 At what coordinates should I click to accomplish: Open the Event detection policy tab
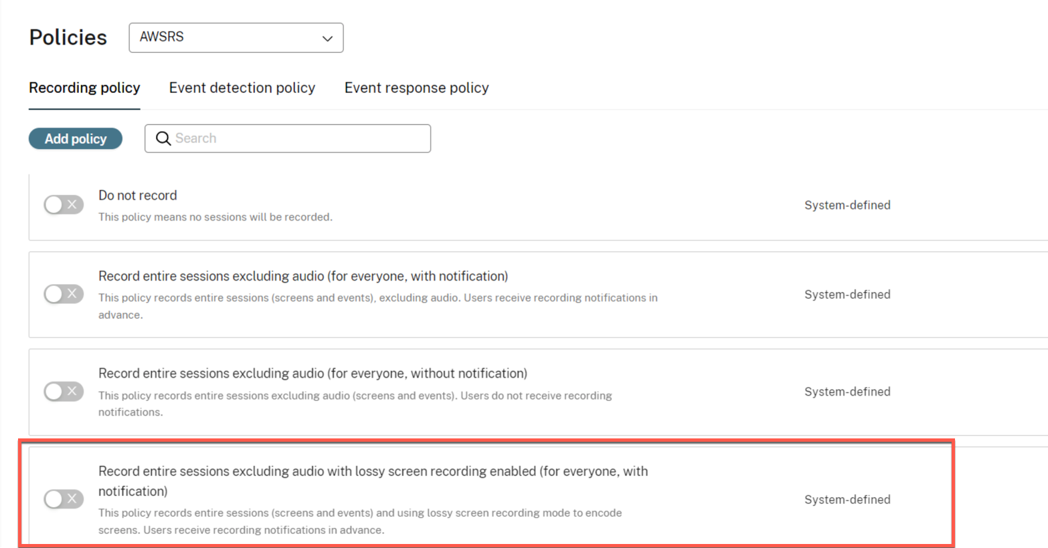point(242,88)
